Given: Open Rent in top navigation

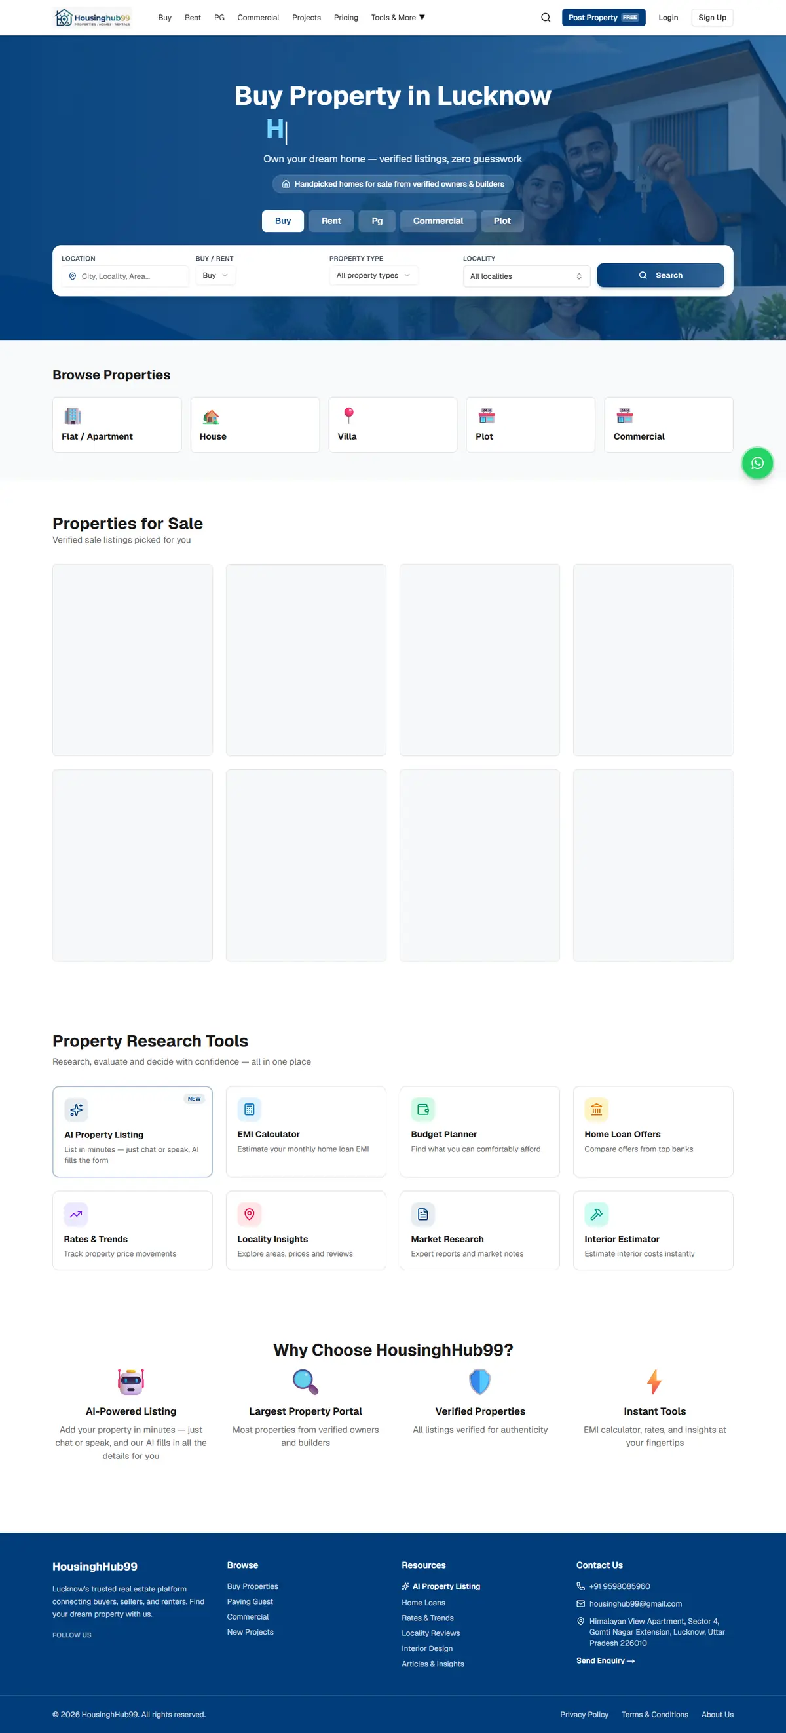Looking at the screenshot, I should pyautogui.click(x=193, y=18).
